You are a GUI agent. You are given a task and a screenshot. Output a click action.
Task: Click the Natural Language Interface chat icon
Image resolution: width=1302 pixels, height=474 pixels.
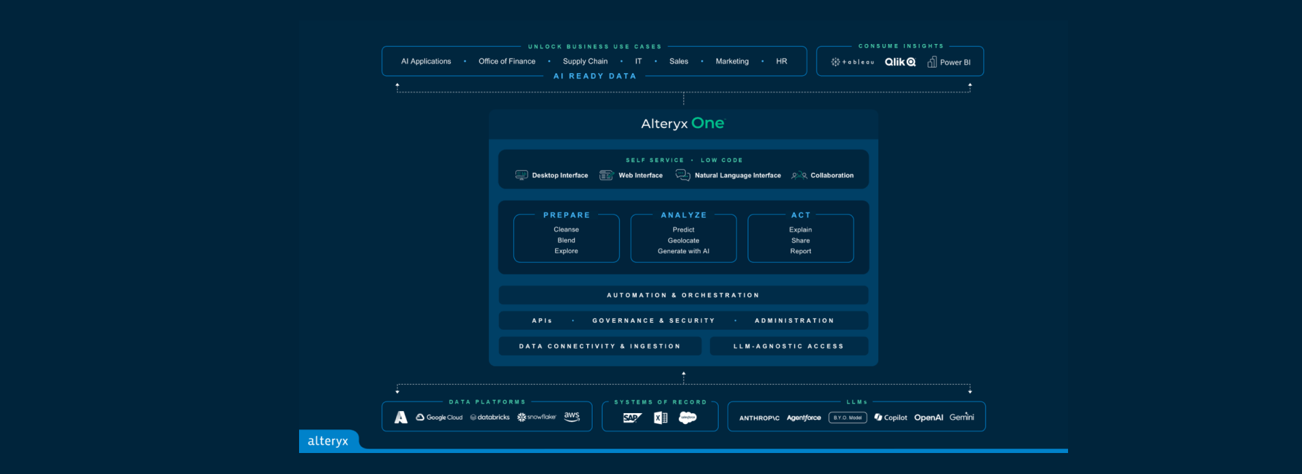[682, 175]
